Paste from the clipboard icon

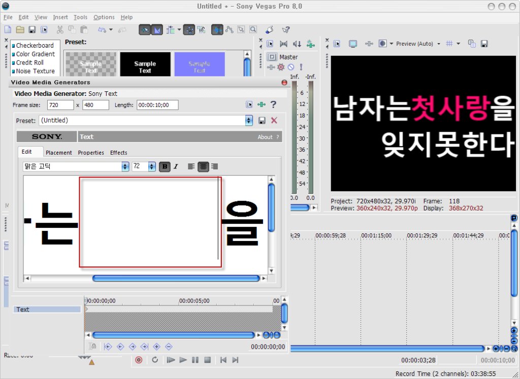click(x=84, y=29)
